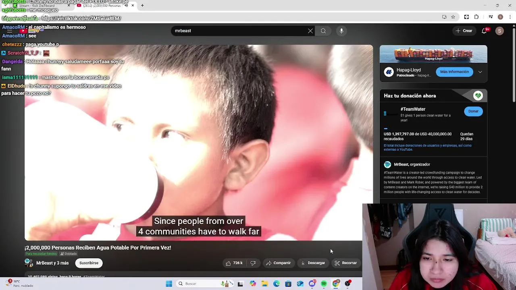This screenshot has width=516, height=290.
Task: Open File Explorer from the taskbar
Action: pos(265,284)
